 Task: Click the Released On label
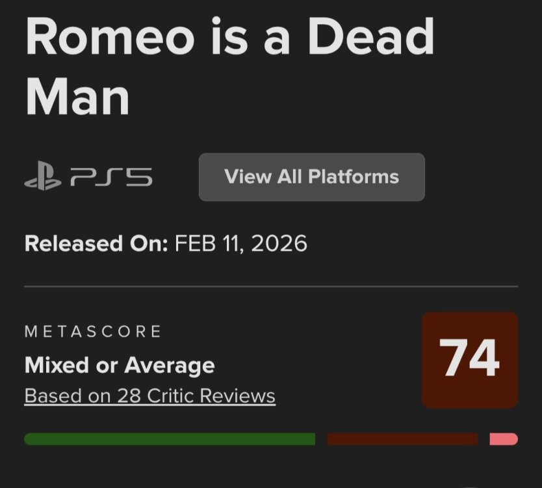(x=96, y=243)
